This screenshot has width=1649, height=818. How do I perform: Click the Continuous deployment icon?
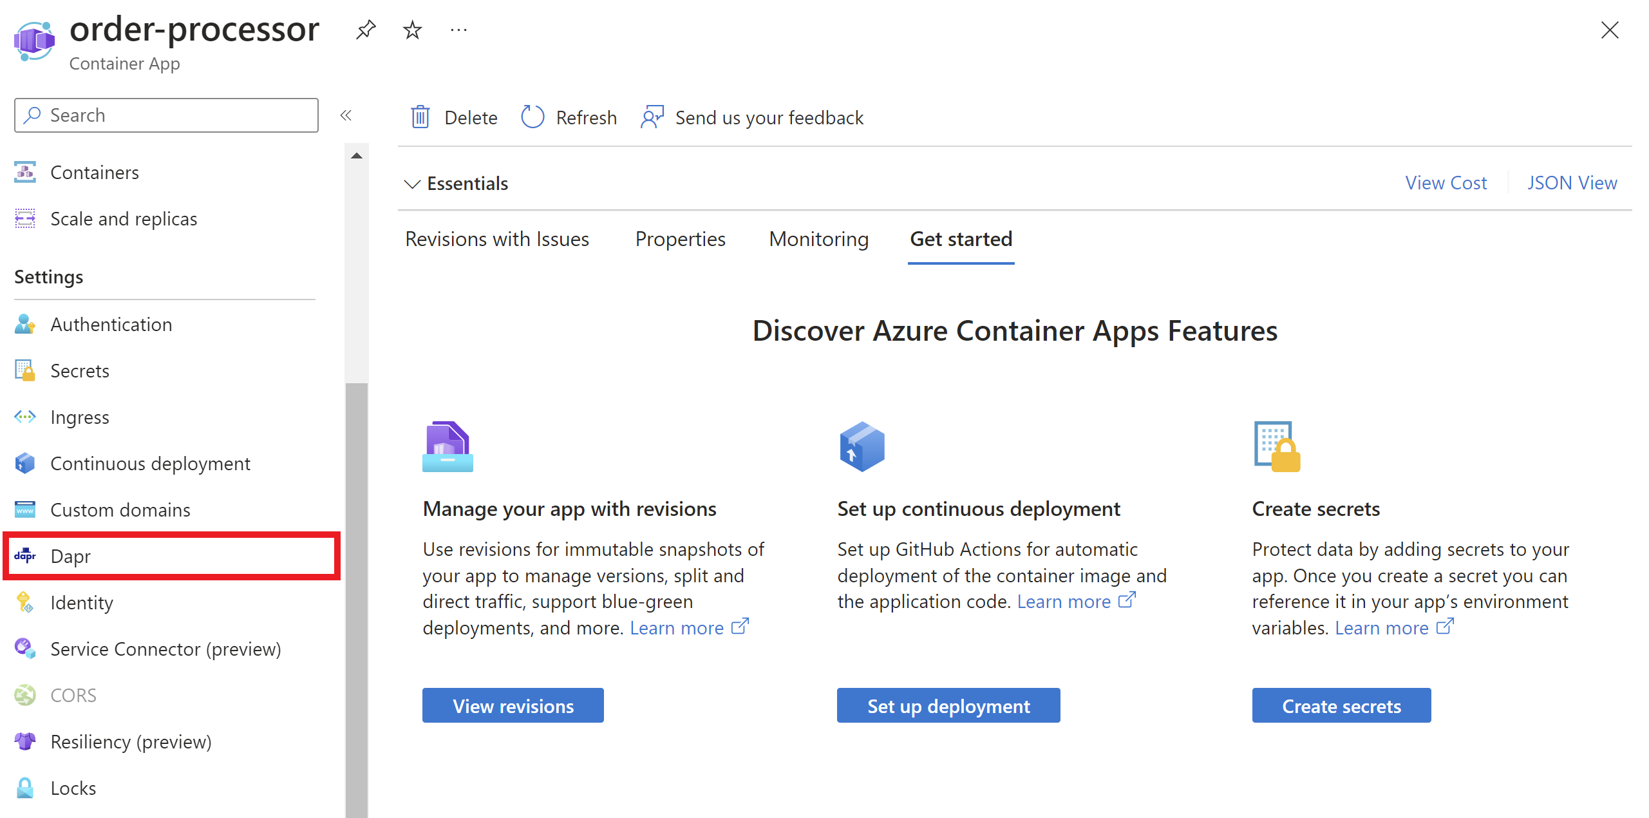pos(26,462)
